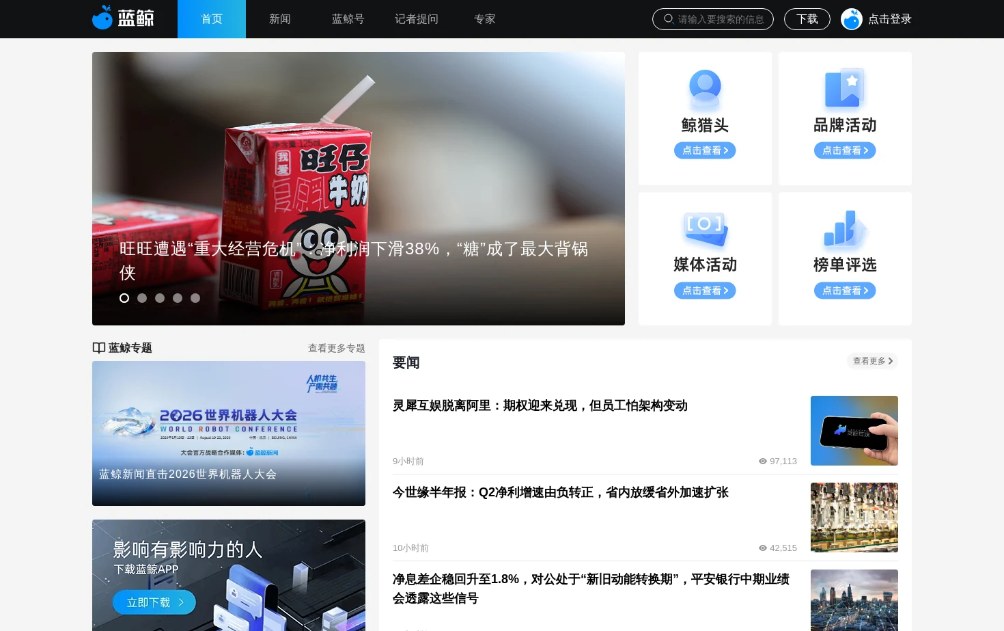
Task: Open the 新闻 navigation tab
Action: [280, 19]
